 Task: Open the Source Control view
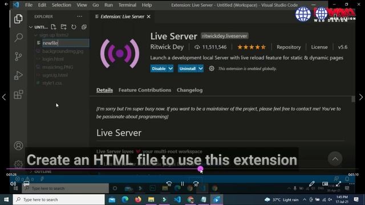[x=18, y=56]
